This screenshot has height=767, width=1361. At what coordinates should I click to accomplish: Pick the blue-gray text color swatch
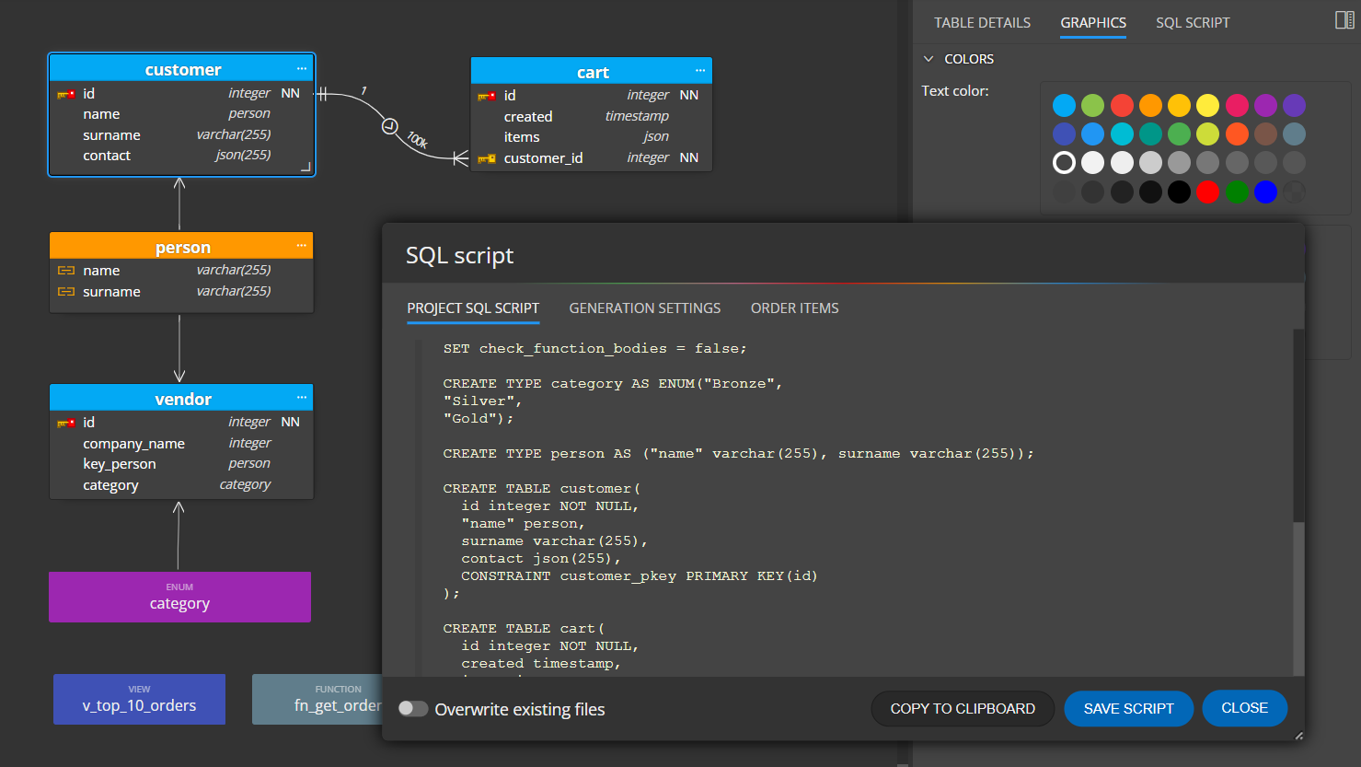[1295, 134]
